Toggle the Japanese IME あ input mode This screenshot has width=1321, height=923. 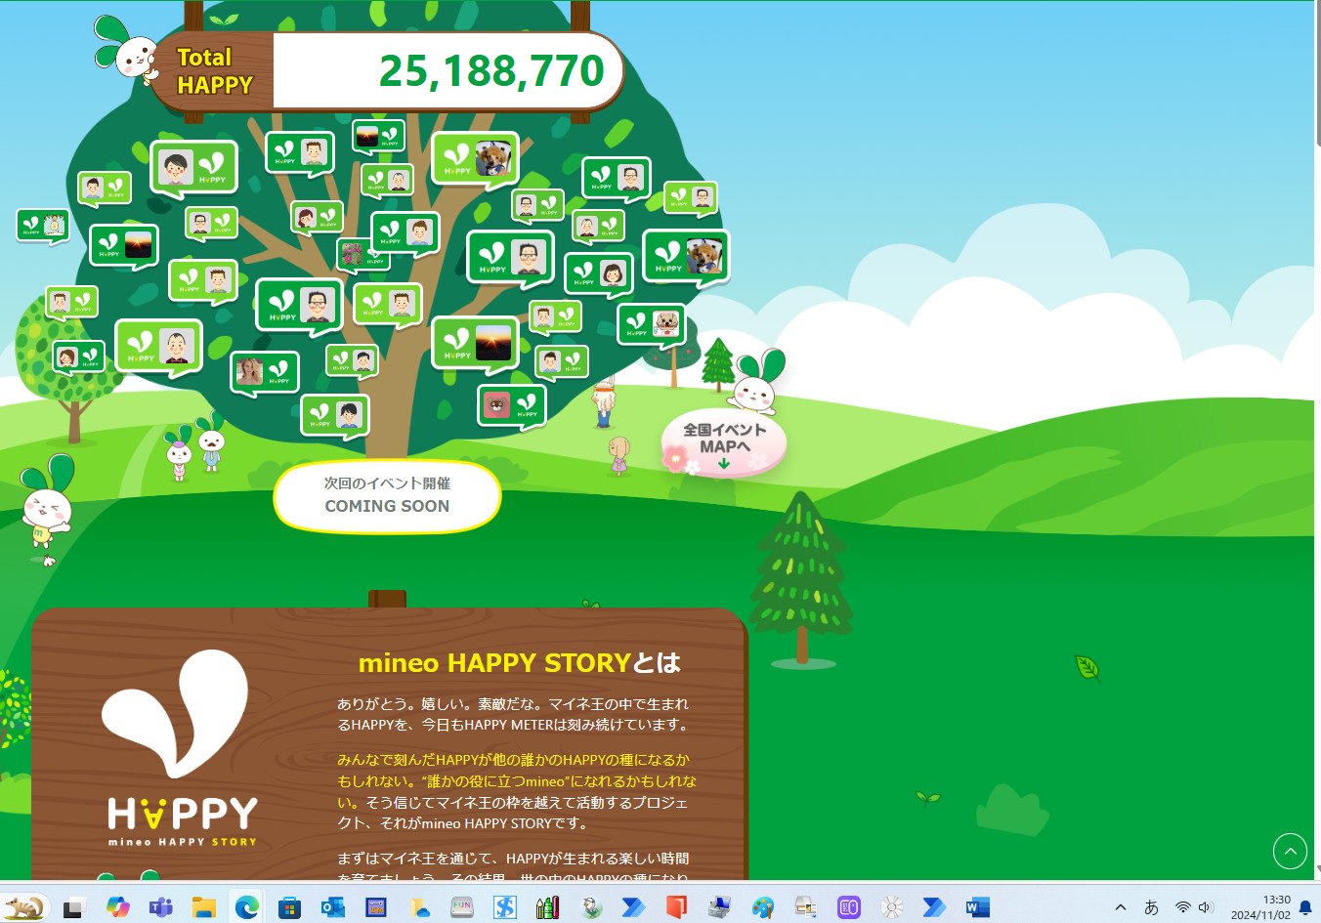point(1151,907)
